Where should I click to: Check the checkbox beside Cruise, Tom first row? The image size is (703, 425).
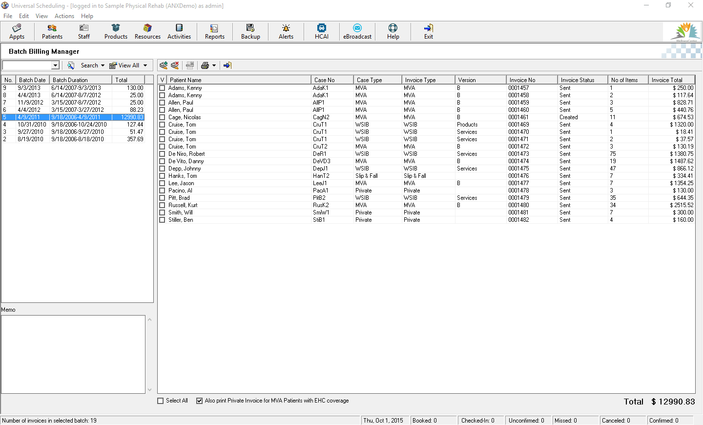[x=162, y=124]
